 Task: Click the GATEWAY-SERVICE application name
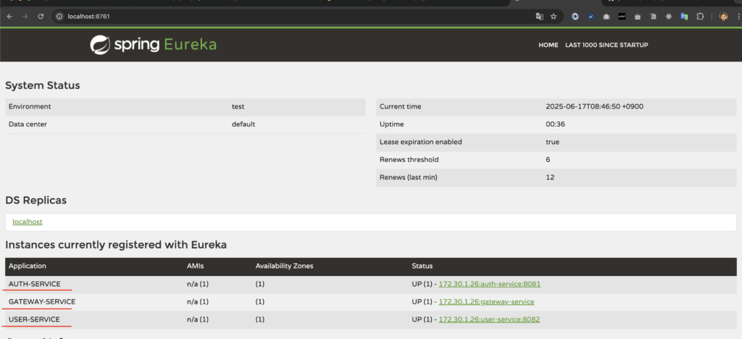tap(41, 301)
